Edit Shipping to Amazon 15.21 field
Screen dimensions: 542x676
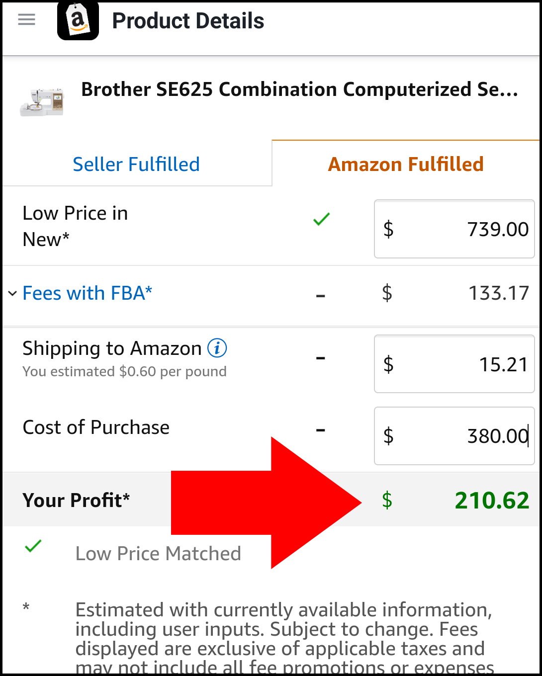(x=454, y=364)
